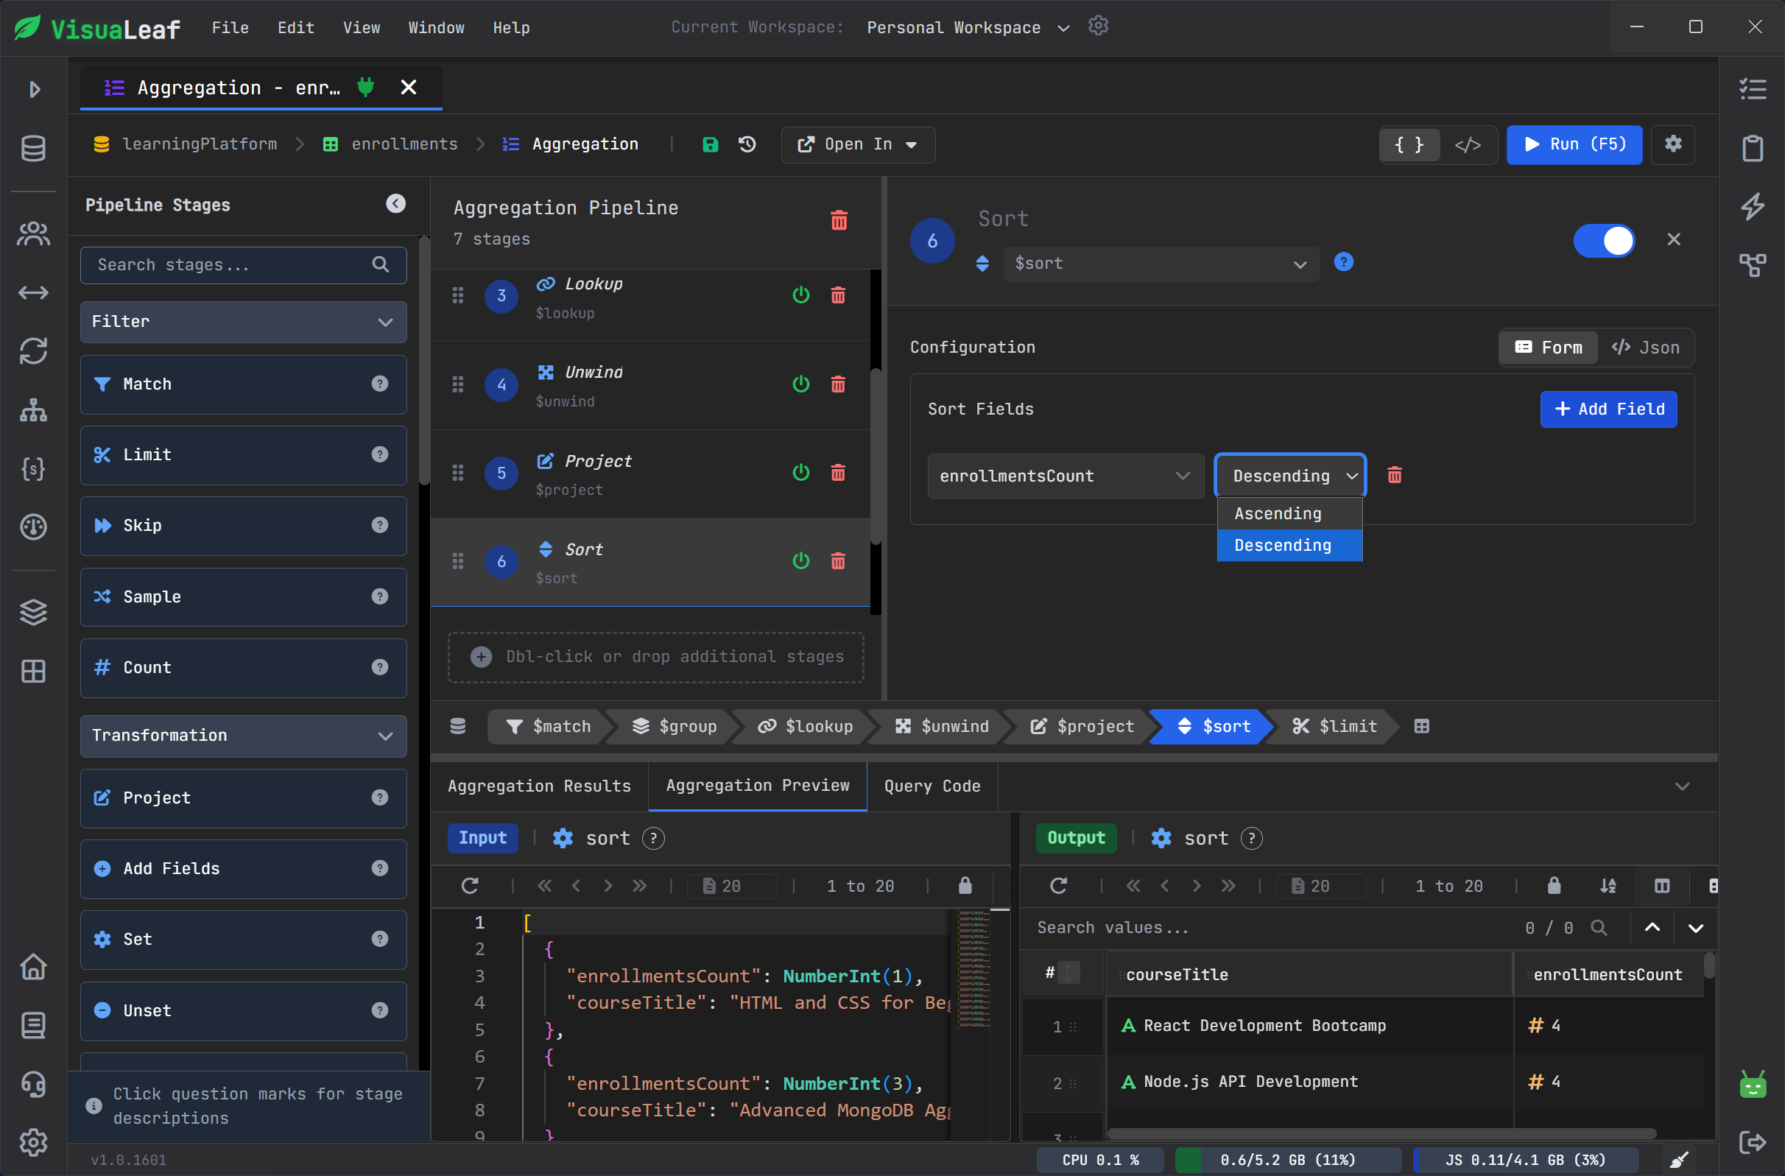
Task: Select Ascending from sort order list
Action: 1289,514
